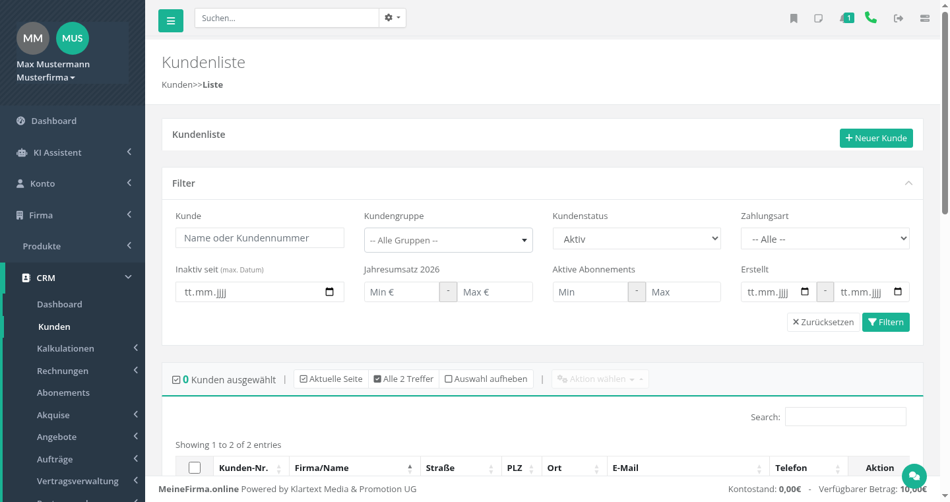Apply filters with the Filtern button
Viewport: 950px width, 502px height.
[886, 322]
